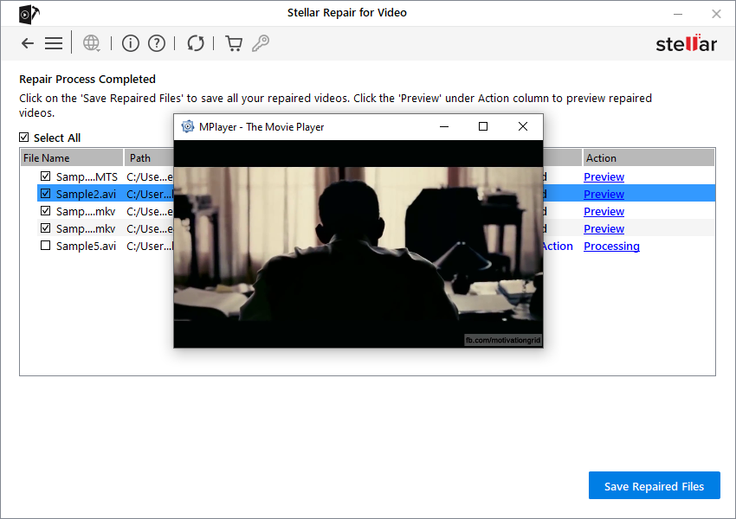Preview the Sample2.avi file

point(604,194)
